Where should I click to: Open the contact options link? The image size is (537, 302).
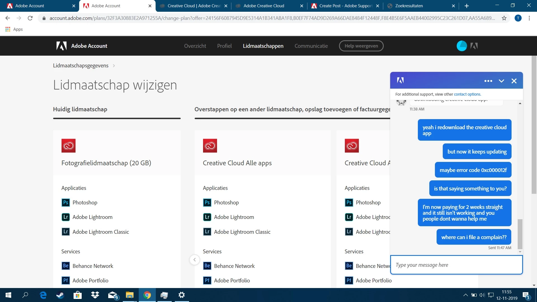pos(467,94)
